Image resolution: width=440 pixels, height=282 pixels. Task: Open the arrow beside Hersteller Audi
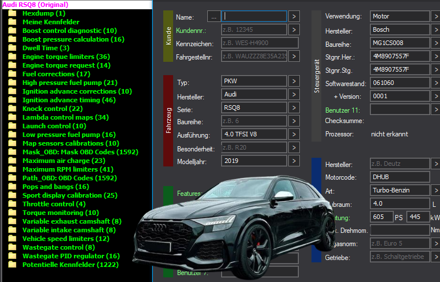(x=294, y=94)
